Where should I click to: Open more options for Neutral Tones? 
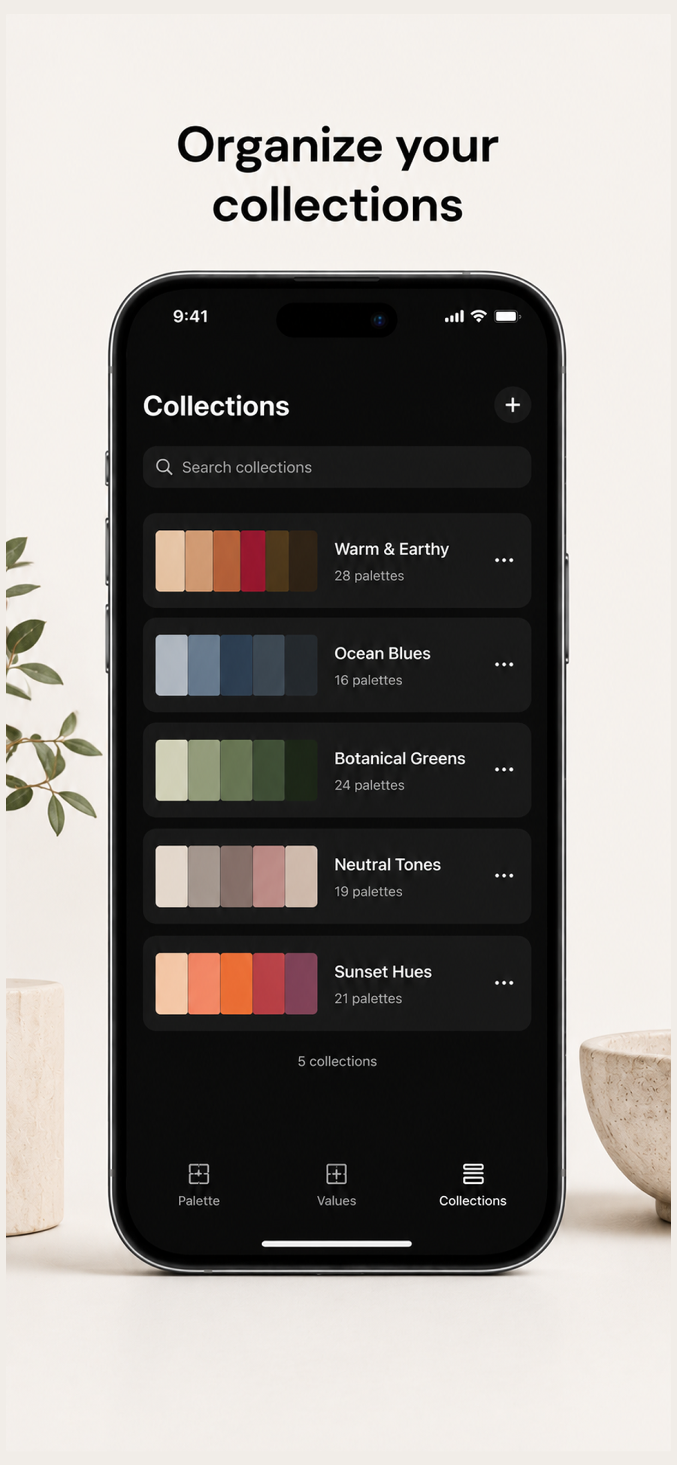click(x=504, y=875)
